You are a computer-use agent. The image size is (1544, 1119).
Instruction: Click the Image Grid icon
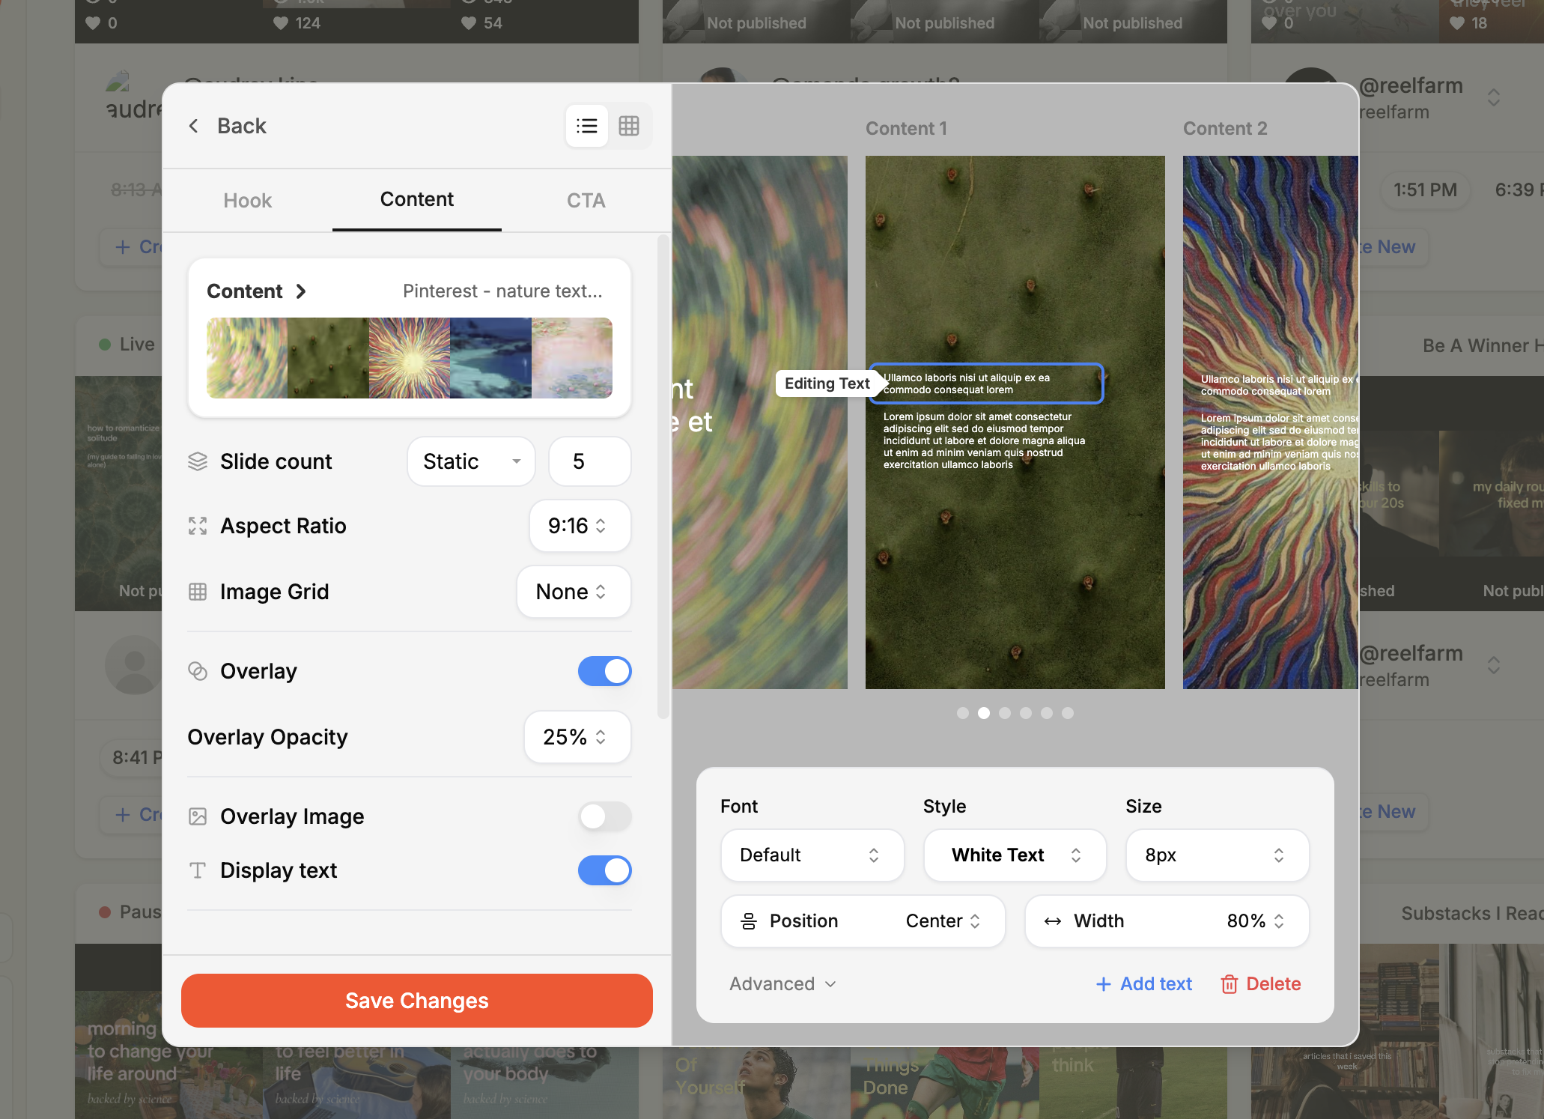point(198,592)
